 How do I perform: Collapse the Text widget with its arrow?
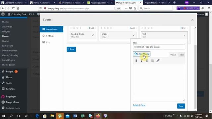tap(185, 35)
